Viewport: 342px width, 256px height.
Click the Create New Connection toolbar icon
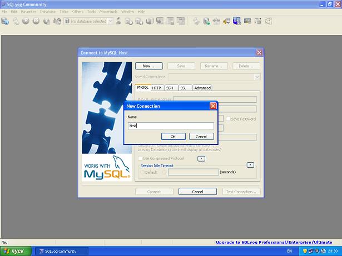[x=5, y=21]
